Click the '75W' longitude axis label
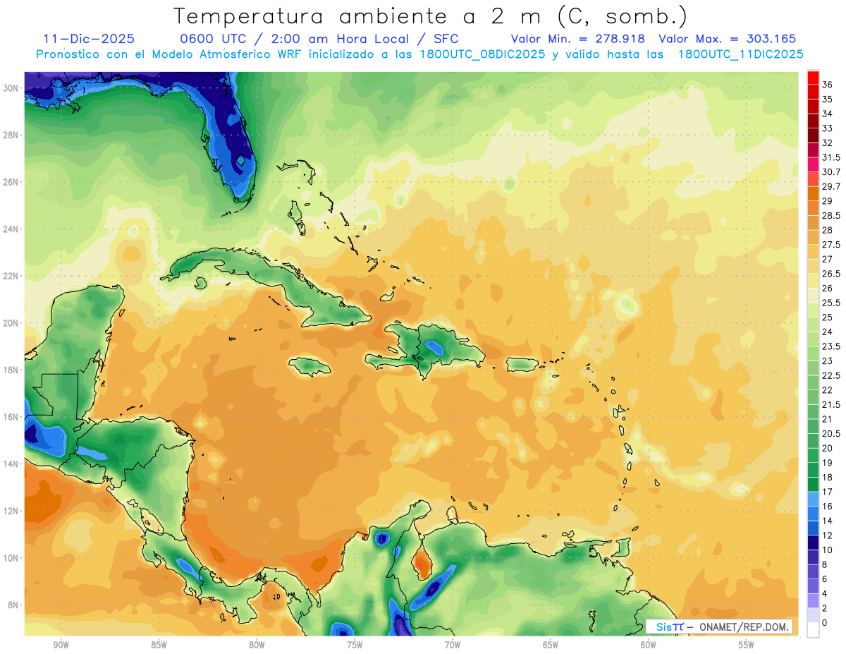 click(x=355, y=646)
